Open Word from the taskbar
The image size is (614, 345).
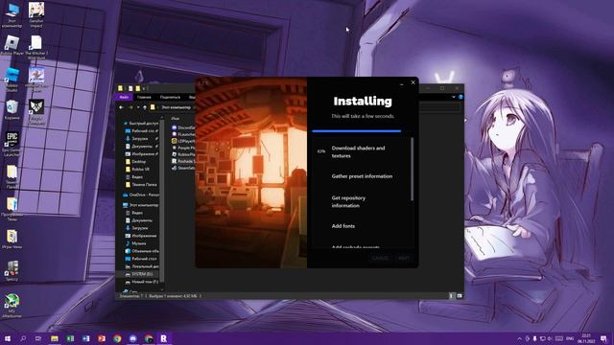(85, 338)
